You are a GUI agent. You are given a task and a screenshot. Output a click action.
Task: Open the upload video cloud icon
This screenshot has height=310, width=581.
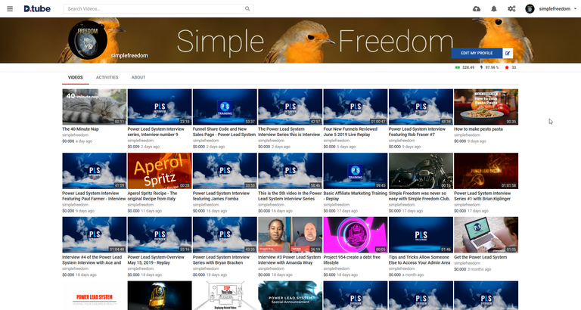click(x=477, y=9)
